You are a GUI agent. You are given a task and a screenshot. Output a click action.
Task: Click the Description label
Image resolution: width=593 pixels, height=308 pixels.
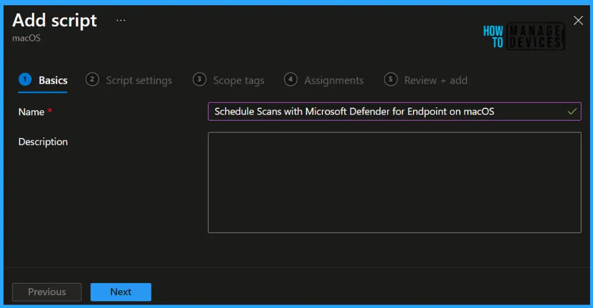tap(43, 142)
